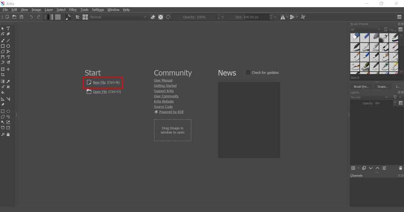This screenshot has height=212, width=404.
Task: Select the Calligraphy tool
Action: [8, 34]
